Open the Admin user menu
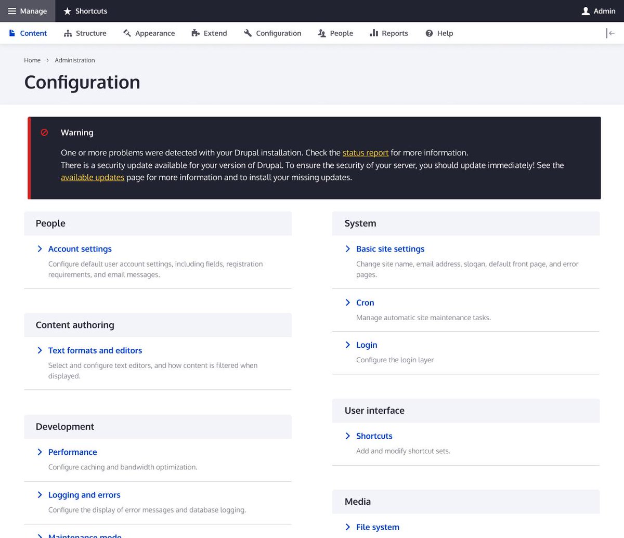The image size is (624, 538). (x=599, y=11)
